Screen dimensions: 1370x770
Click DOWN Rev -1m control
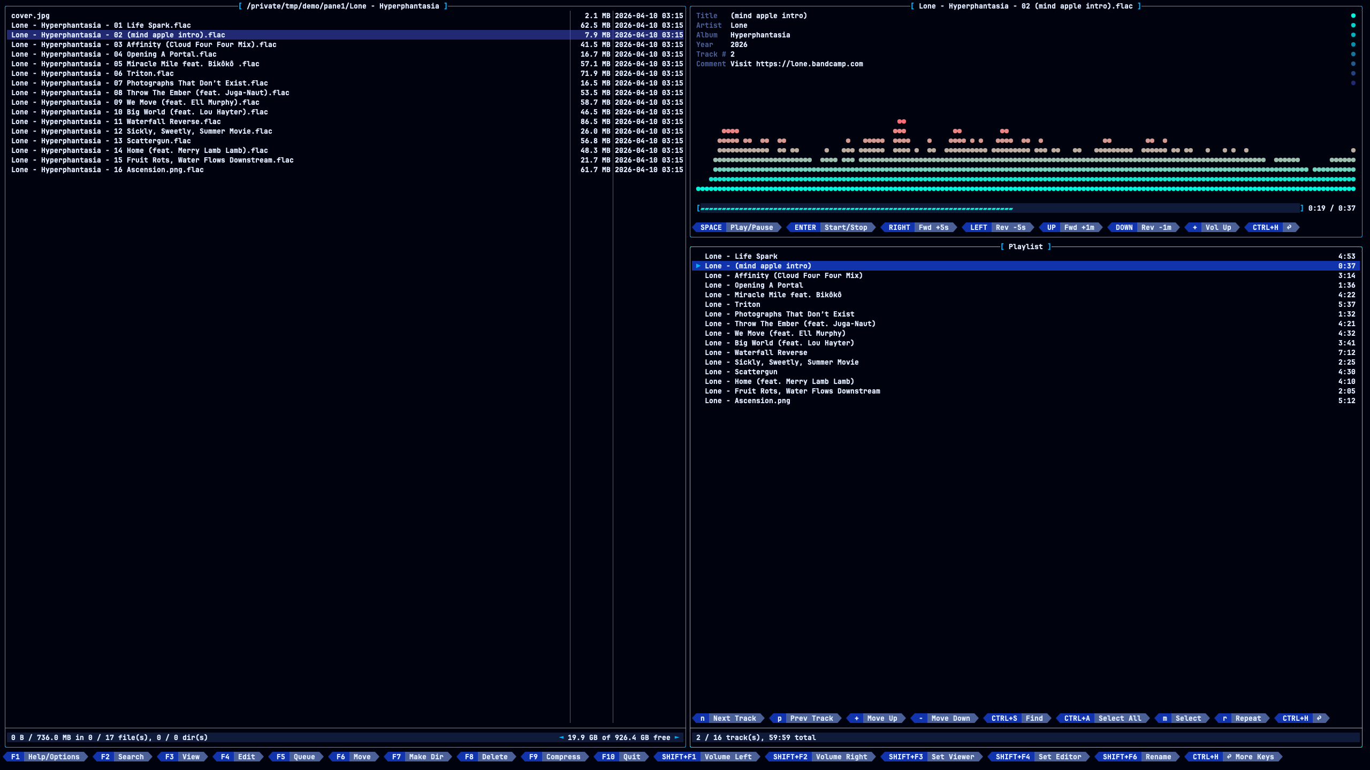[x=1144, y=227]
